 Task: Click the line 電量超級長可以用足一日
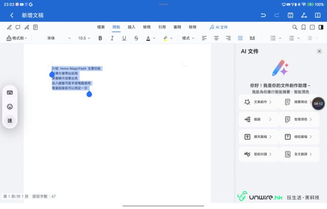click(70, 88)
